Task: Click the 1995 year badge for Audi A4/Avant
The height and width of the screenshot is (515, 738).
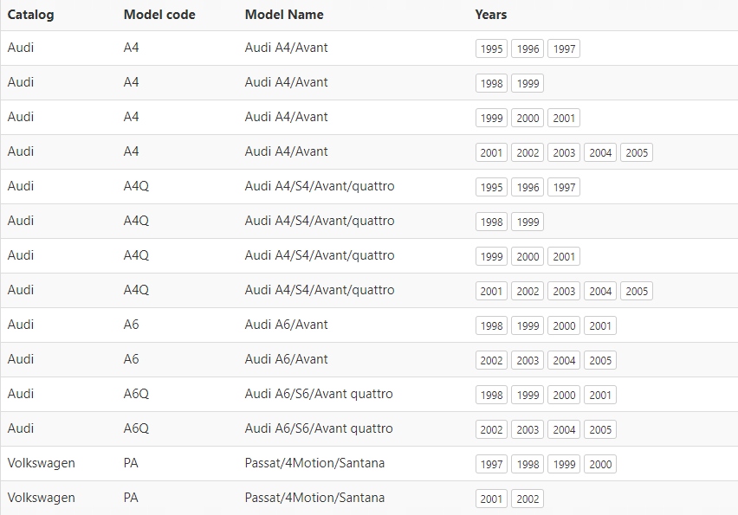Action: tap(491, 49)
